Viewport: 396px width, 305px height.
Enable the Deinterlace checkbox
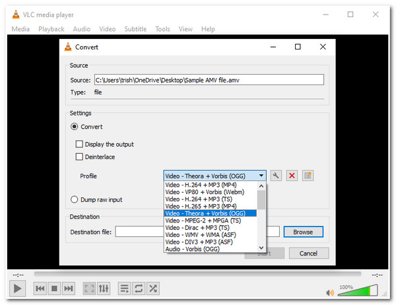[x=79, y=156]
